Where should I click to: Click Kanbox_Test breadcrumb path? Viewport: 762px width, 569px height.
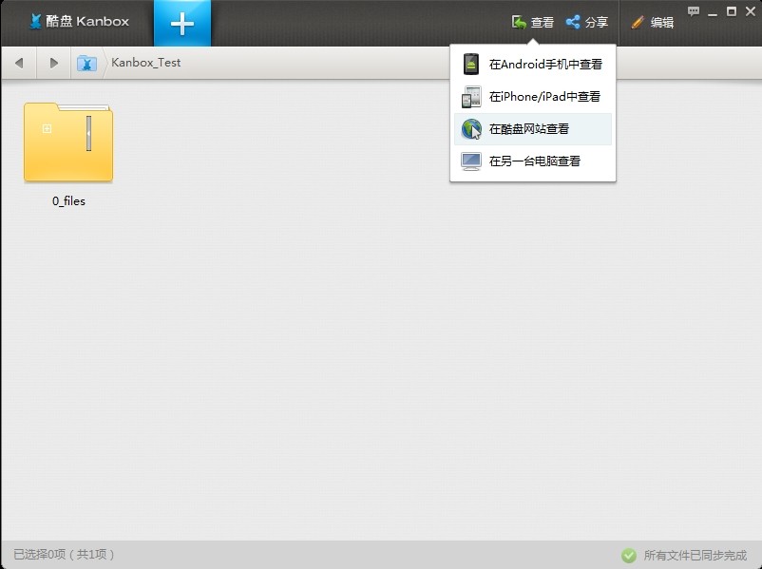[145, 63]
